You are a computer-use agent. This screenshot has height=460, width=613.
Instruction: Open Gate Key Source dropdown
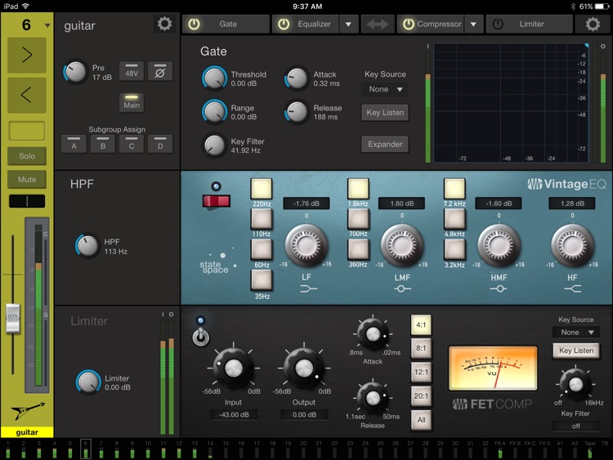tap(386, 90)
